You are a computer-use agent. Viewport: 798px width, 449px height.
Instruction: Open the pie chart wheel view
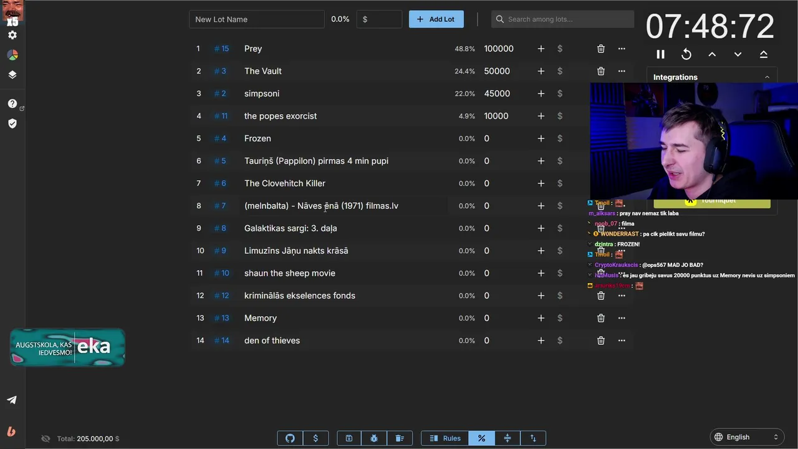pyautogui.click(x=12, y=55)
